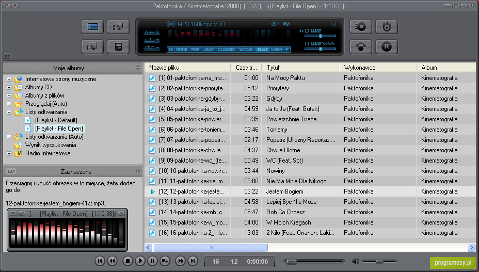479x272 pixels.
Task: Click the broadcast icon beside MP3 160Kbps
Action: pos(171,24)
